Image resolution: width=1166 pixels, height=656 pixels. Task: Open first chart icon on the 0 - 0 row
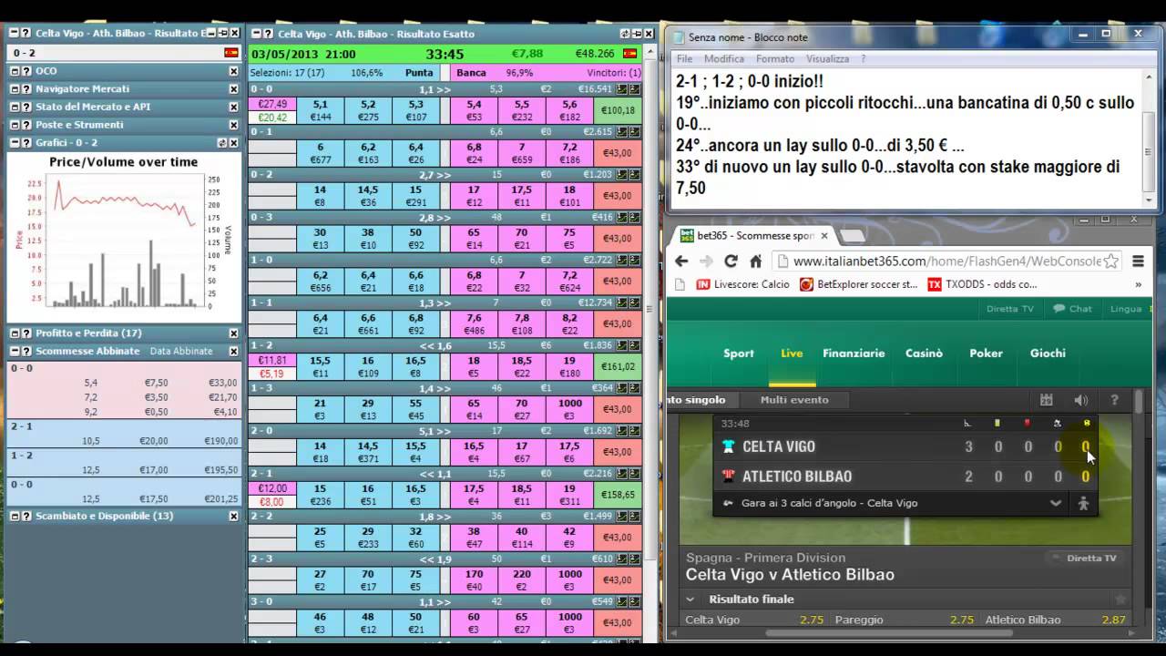(x=622, y=89)
